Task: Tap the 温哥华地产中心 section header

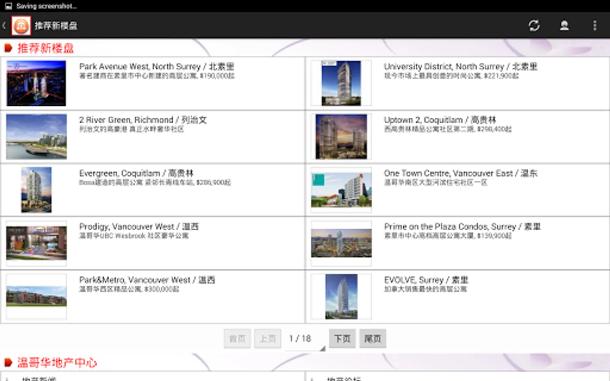Action: pos(57,363)
